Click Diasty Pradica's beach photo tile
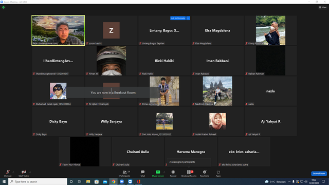 tap(270, 30)
